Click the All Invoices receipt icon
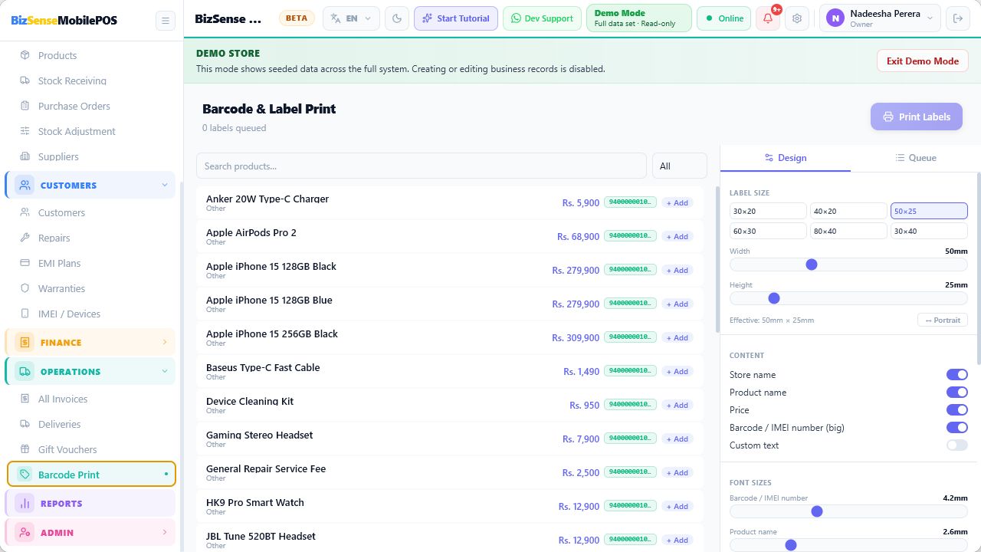The image size is (981, 552). [x=25, y=399]
